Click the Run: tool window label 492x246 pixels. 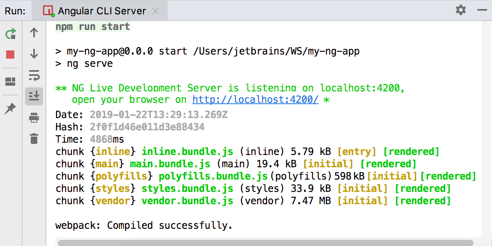[16, 11]
